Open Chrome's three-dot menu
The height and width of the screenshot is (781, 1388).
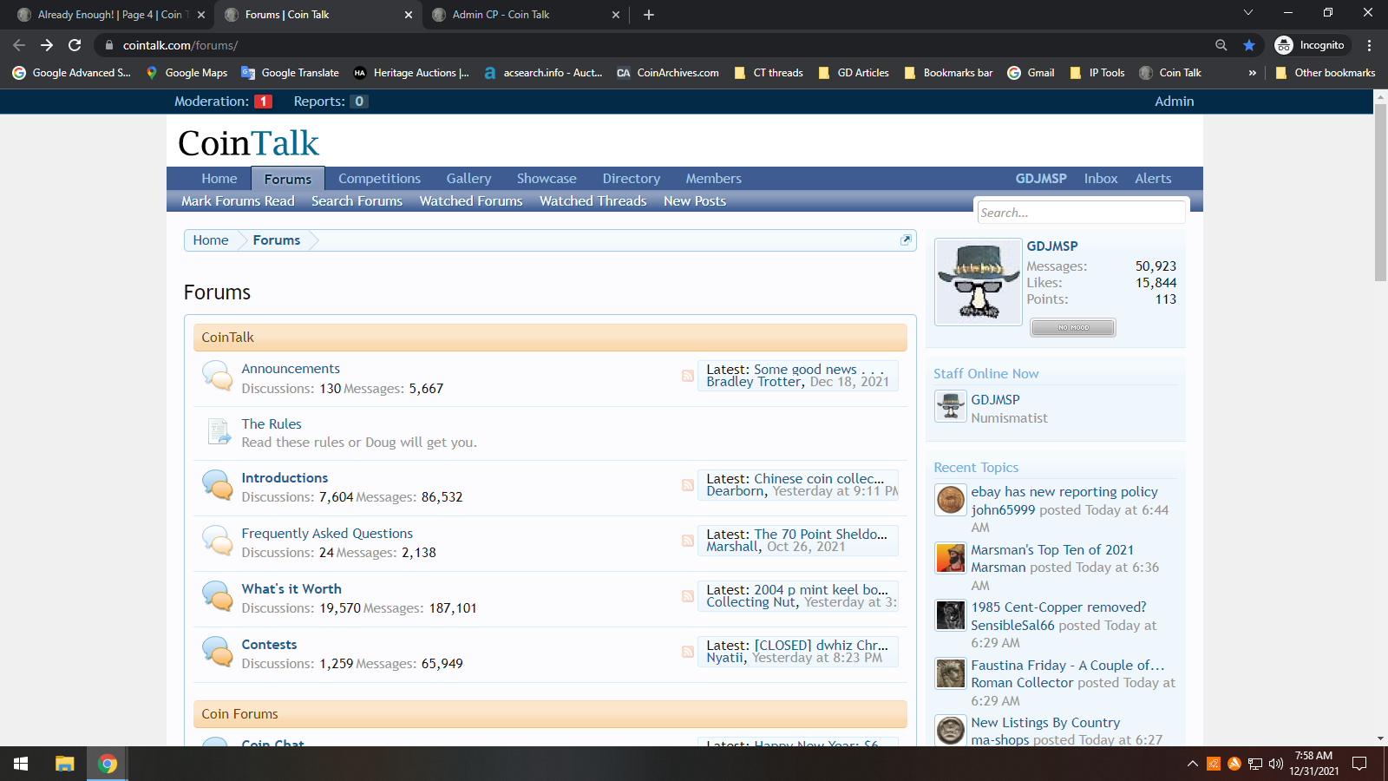tap(1369, 45)
